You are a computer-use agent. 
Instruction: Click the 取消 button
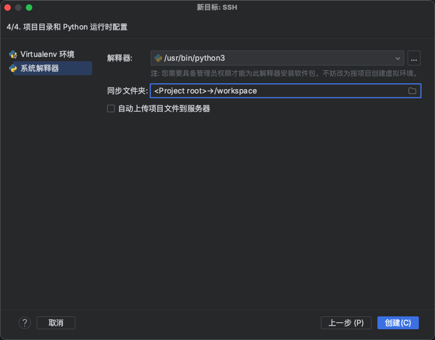point(56,323)
